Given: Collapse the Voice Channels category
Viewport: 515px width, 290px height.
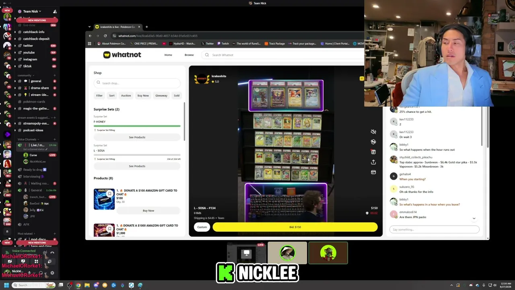Looking at the screenshot, I should [28, 139].
